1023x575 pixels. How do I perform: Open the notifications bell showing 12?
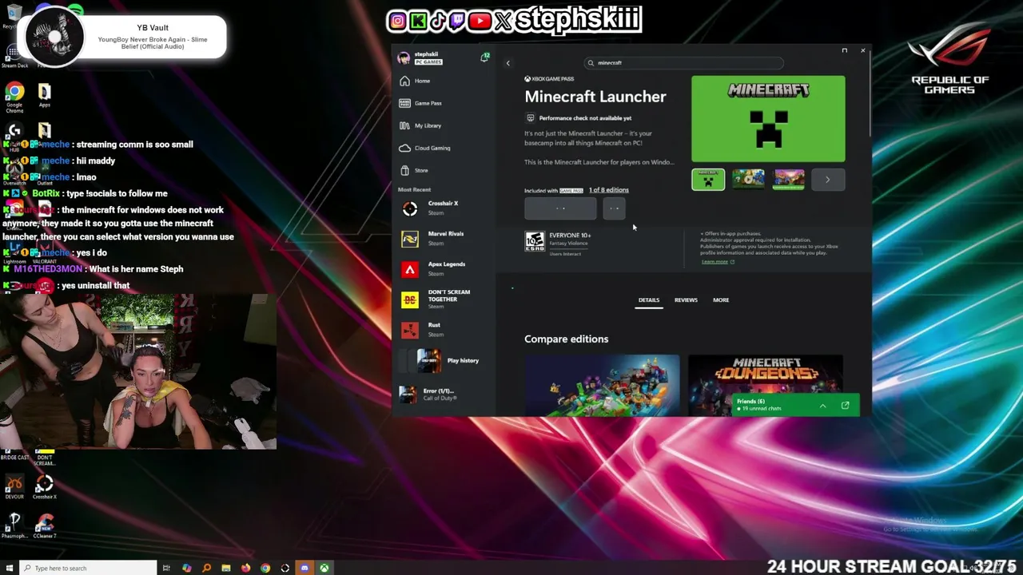tap(484, 57)
